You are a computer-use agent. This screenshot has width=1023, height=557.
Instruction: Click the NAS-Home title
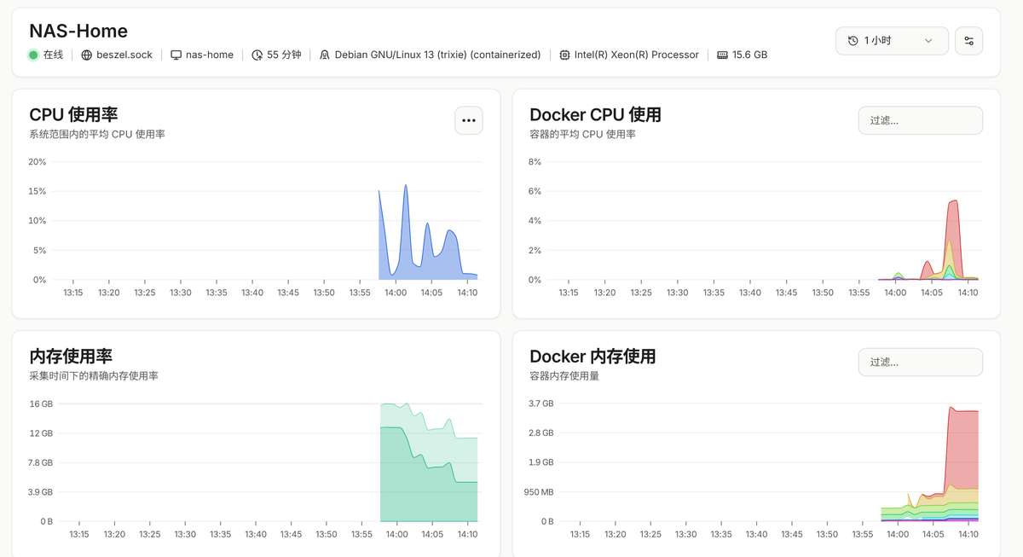click(x=78, y=31)
